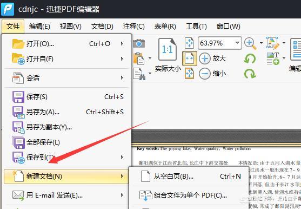The height and width of the screenshot is (209, 301).
Task: Select the camera snapshot tool
Action: (139, 43)
